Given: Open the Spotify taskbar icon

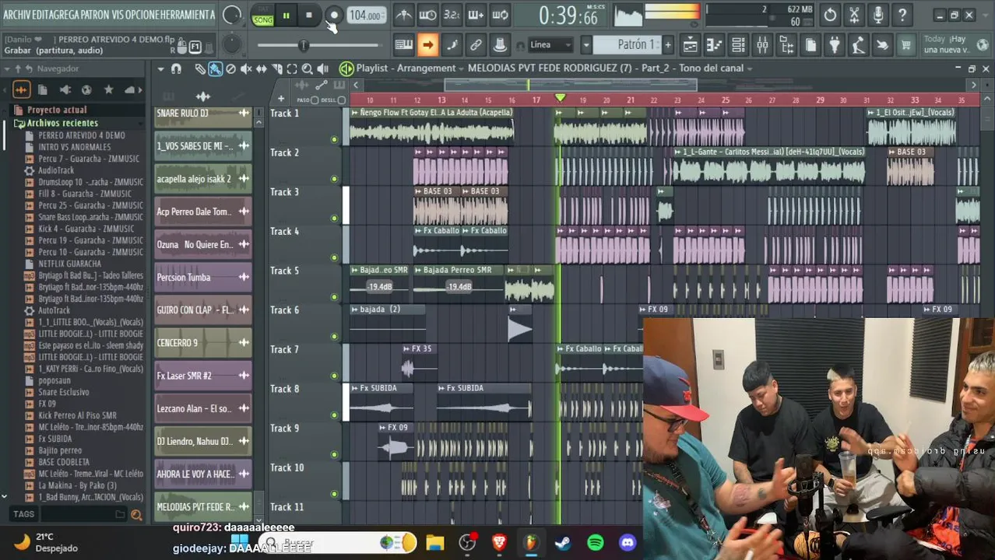Looking at the screenshot, I should pyautogui.click(x=596, y=543).
